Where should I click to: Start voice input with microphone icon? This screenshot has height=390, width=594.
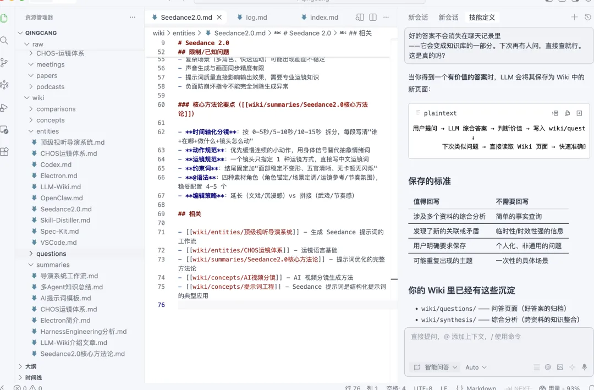584,367
